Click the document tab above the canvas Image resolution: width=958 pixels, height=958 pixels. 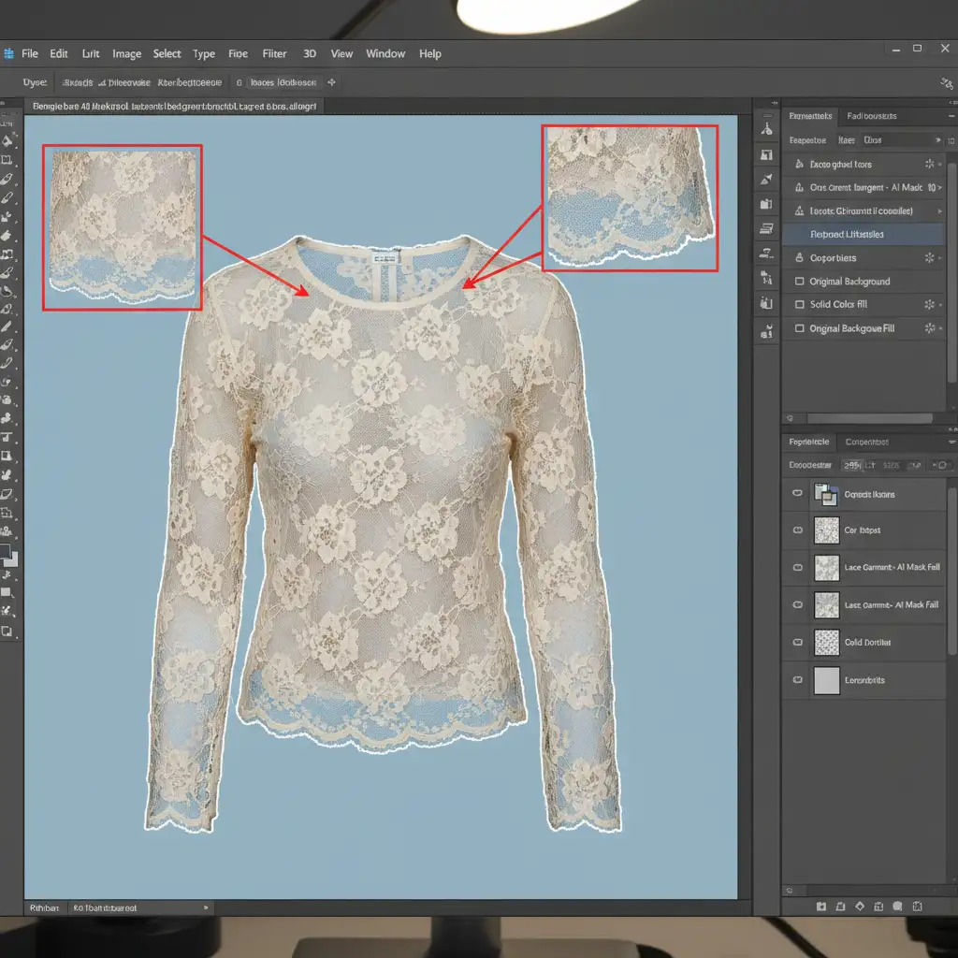coord(175,107)
